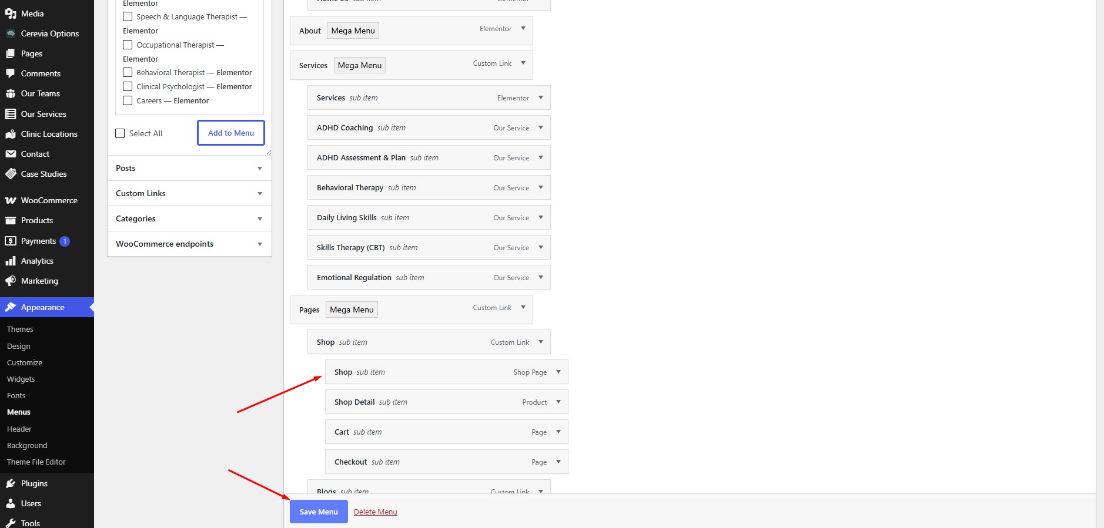
Task: Open Analytics via its bar-chart icon
Action: pyautogui.click(x=11, y=261)
